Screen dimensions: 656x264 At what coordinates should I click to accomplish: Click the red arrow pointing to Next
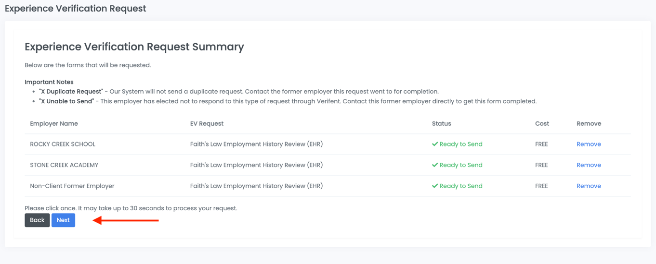tap(126, 220)
